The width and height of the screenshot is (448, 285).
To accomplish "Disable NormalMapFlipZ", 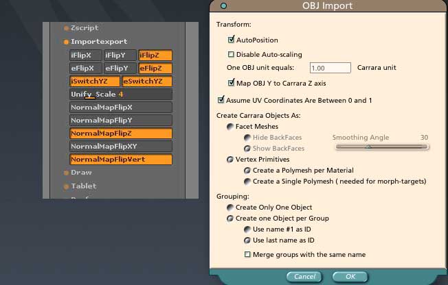I will (121, 134).
